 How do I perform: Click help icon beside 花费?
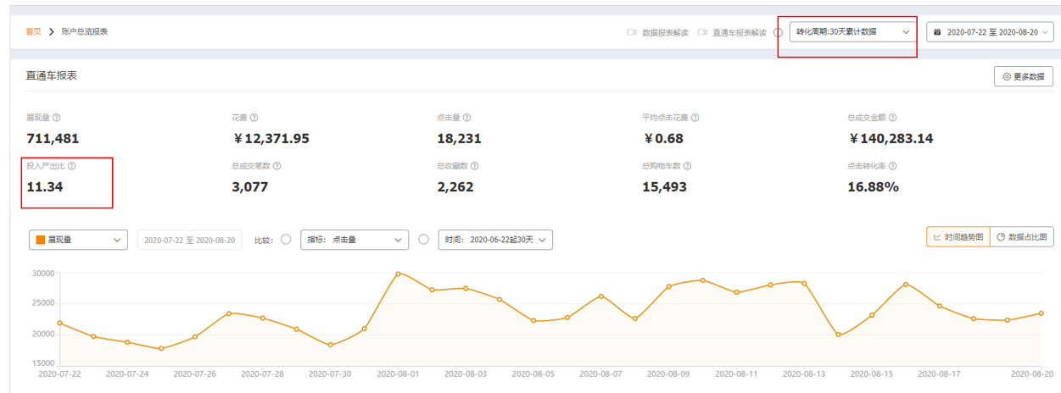(x=254, y=118)
